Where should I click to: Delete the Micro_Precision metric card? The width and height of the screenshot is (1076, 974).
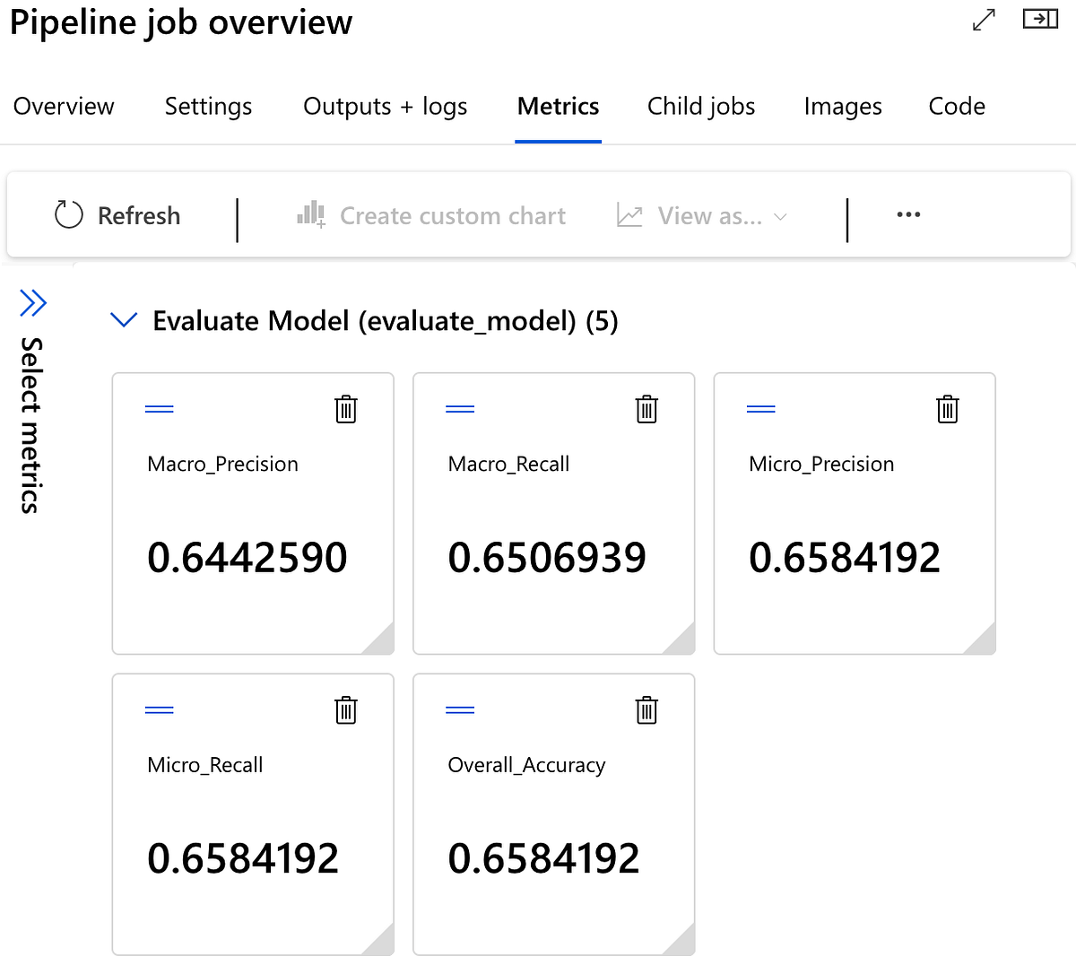(x=947, y=409)
